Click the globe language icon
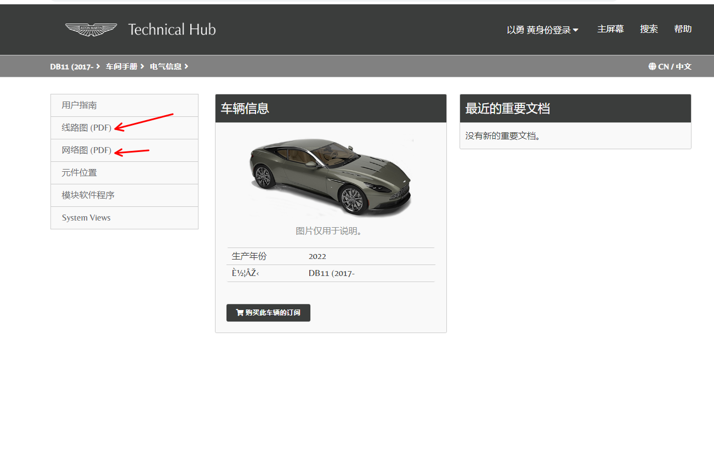Screen dimensions: 714x473 [x=652, y=66]
